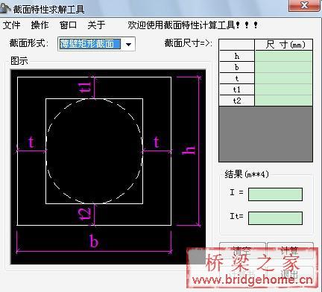The width and height of the screenshot is (322, 292).
Task: Open the 操作 menu
Action: pyautogui.click(x=40, y=25)
